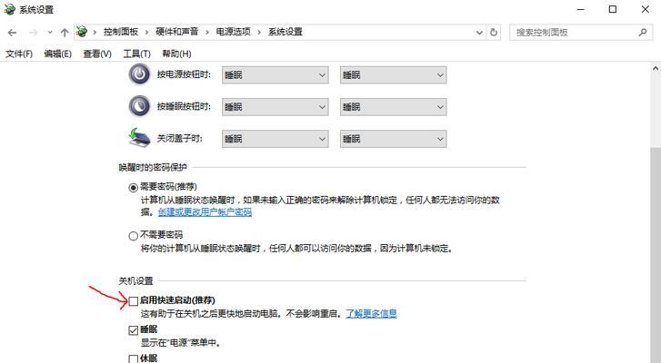Refresh the control panel page
661x363 pixels.
pyautogui.click(x=494, y=32)
